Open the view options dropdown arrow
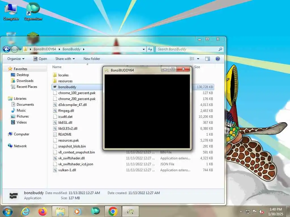Image resolution: width=290 pixels, height=217 pixels. [198, 59]
